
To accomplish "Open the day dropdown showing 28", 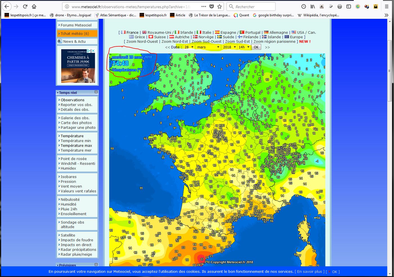I will point(189,47).
